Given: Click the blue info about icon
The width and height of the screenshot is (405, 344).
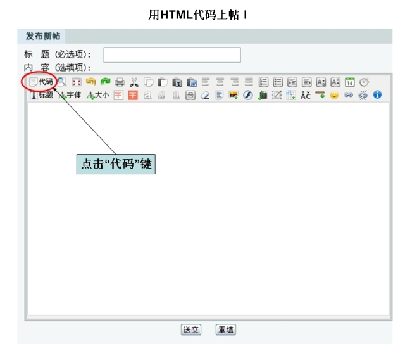Looking at the screenshot, I should point(377,95).
